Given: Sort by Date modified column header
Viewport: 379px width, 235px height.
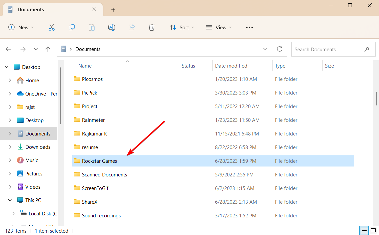Looking at the screenshot, I should [x=231, y=66].
